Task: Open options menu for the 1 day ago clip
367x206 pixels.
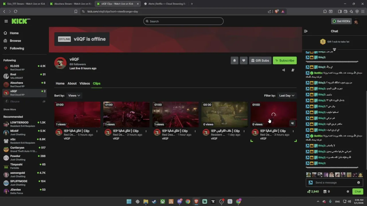Action: coord(244,131)
